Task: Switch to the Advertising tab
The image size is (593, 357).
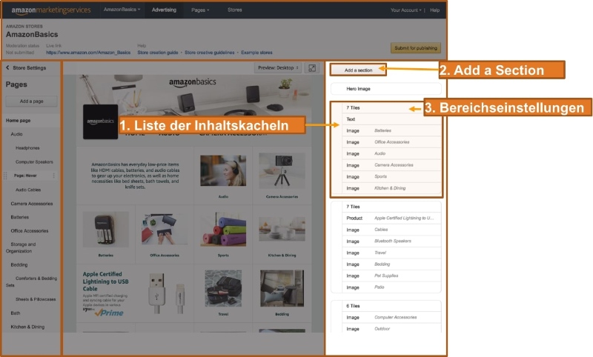Action: (164, 10)
